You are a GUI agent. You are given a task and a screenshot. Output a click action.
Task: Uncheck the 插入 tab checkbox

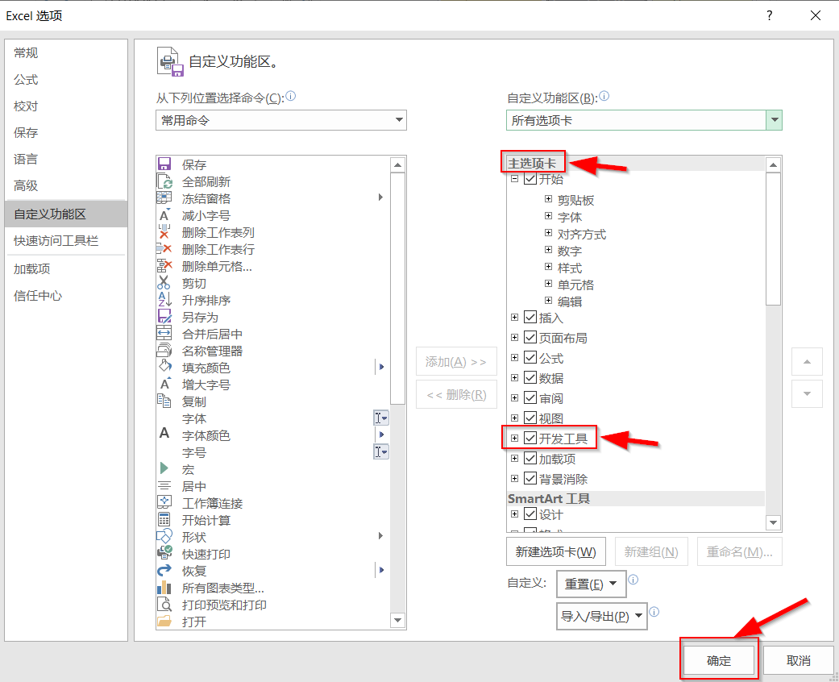[530, 318]
